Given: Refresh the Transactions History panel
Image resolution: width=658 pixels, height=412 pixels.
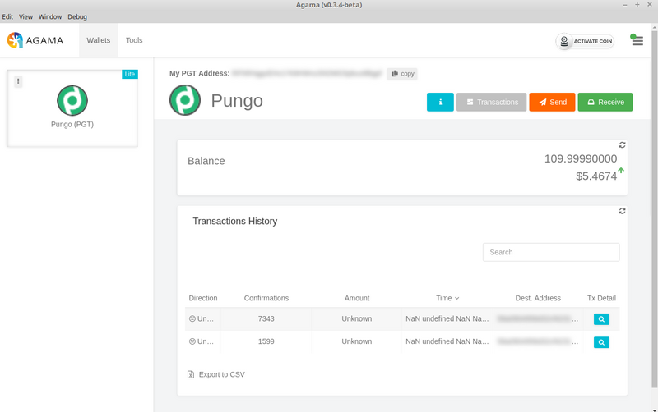Looking at the screenshot, I should point(623,211).
